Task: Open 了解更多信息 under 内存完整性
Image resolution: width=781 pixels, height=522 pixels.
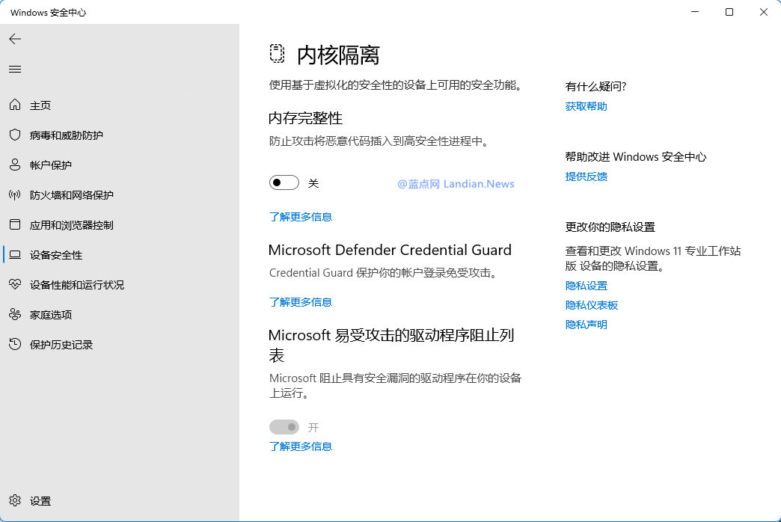Action: (x=300, y=216)
